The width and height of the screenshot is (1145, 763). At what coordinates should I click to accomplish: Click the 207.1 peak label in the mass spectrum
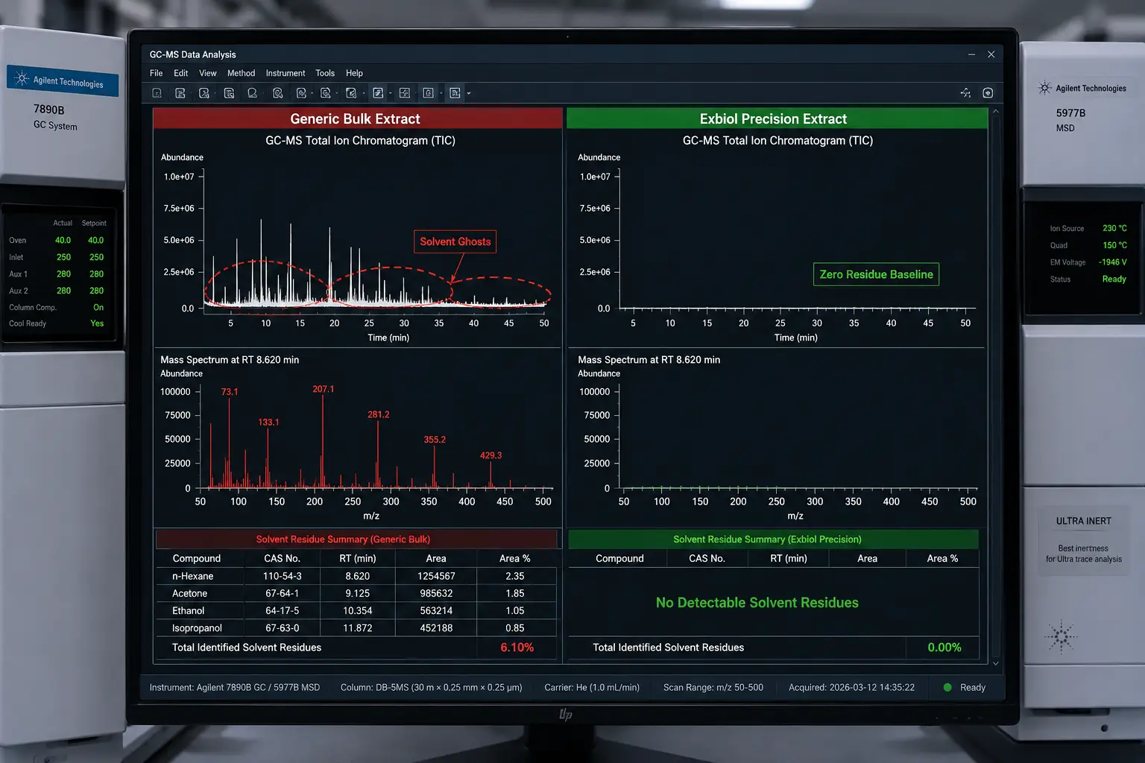click(x=324, y=389)
